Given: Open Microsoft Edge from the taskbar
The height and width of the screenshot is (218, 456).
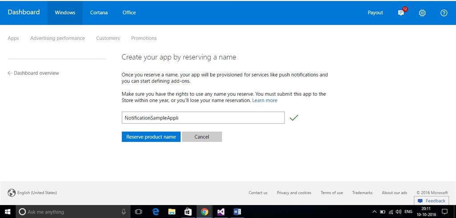Looking at the screenshot, I should pyautogui.click(x=156, y=212).
